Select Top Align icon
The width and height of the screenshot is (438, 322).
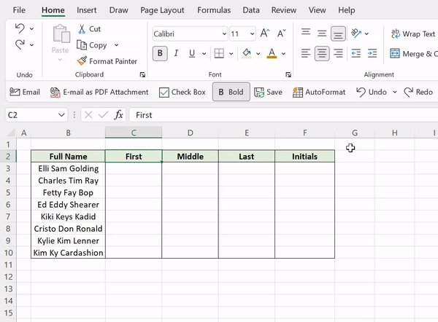point(306,34)
